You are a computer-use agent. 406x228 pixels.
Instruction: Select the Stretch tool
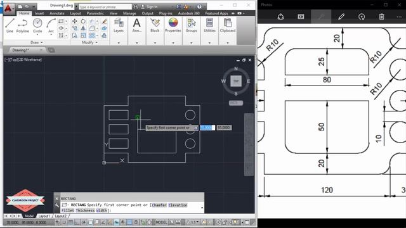(x=75, y=35)
